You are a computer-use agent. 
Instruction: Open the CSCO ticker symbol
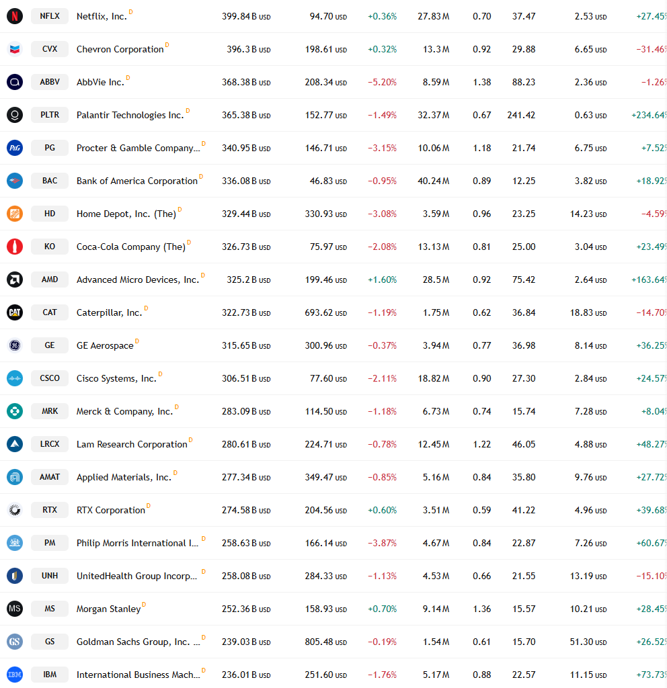pyautogui.click(x=50, y=378)
